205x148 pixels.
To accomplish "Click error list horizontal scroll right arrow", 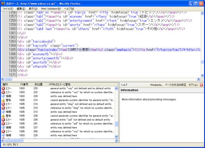I will (116, 141).
